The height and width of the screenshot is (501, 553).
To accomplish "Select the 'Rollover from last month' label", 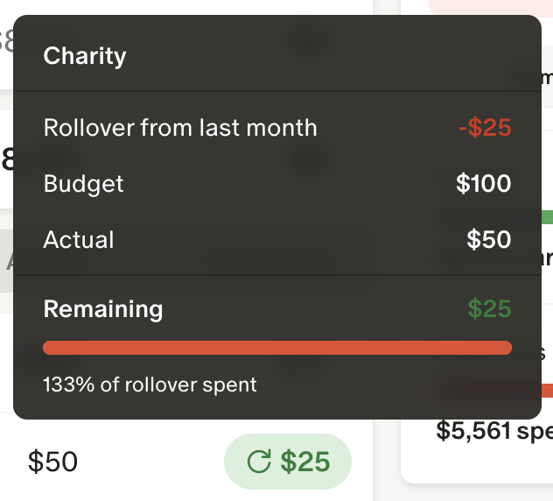I will point(180,128).
